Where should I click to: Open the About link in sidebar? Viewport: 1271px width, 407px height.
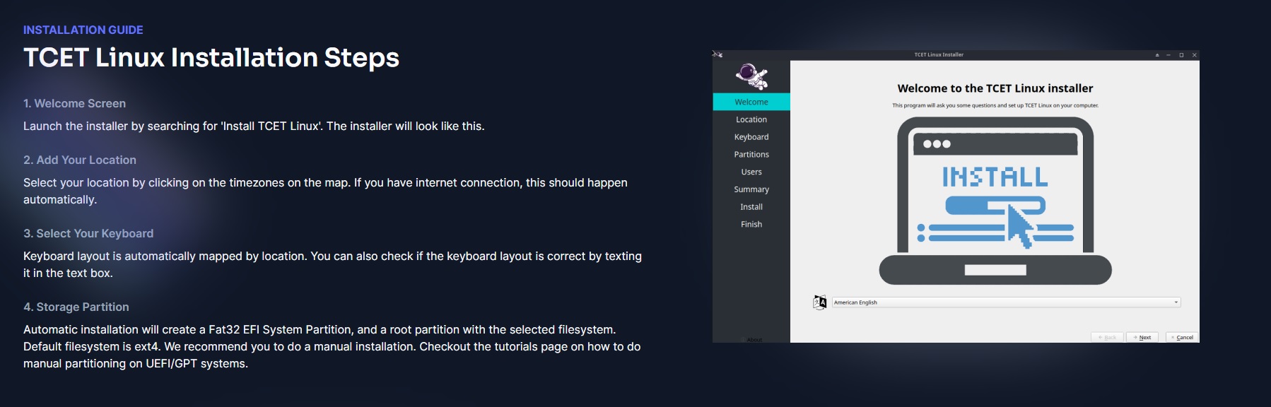pos(754,339)
